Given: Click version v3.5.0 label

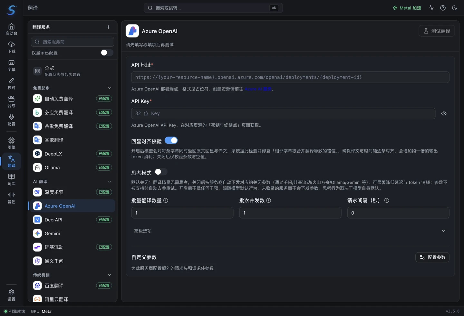Looking at the screenshot, I should tap(452, 311).
